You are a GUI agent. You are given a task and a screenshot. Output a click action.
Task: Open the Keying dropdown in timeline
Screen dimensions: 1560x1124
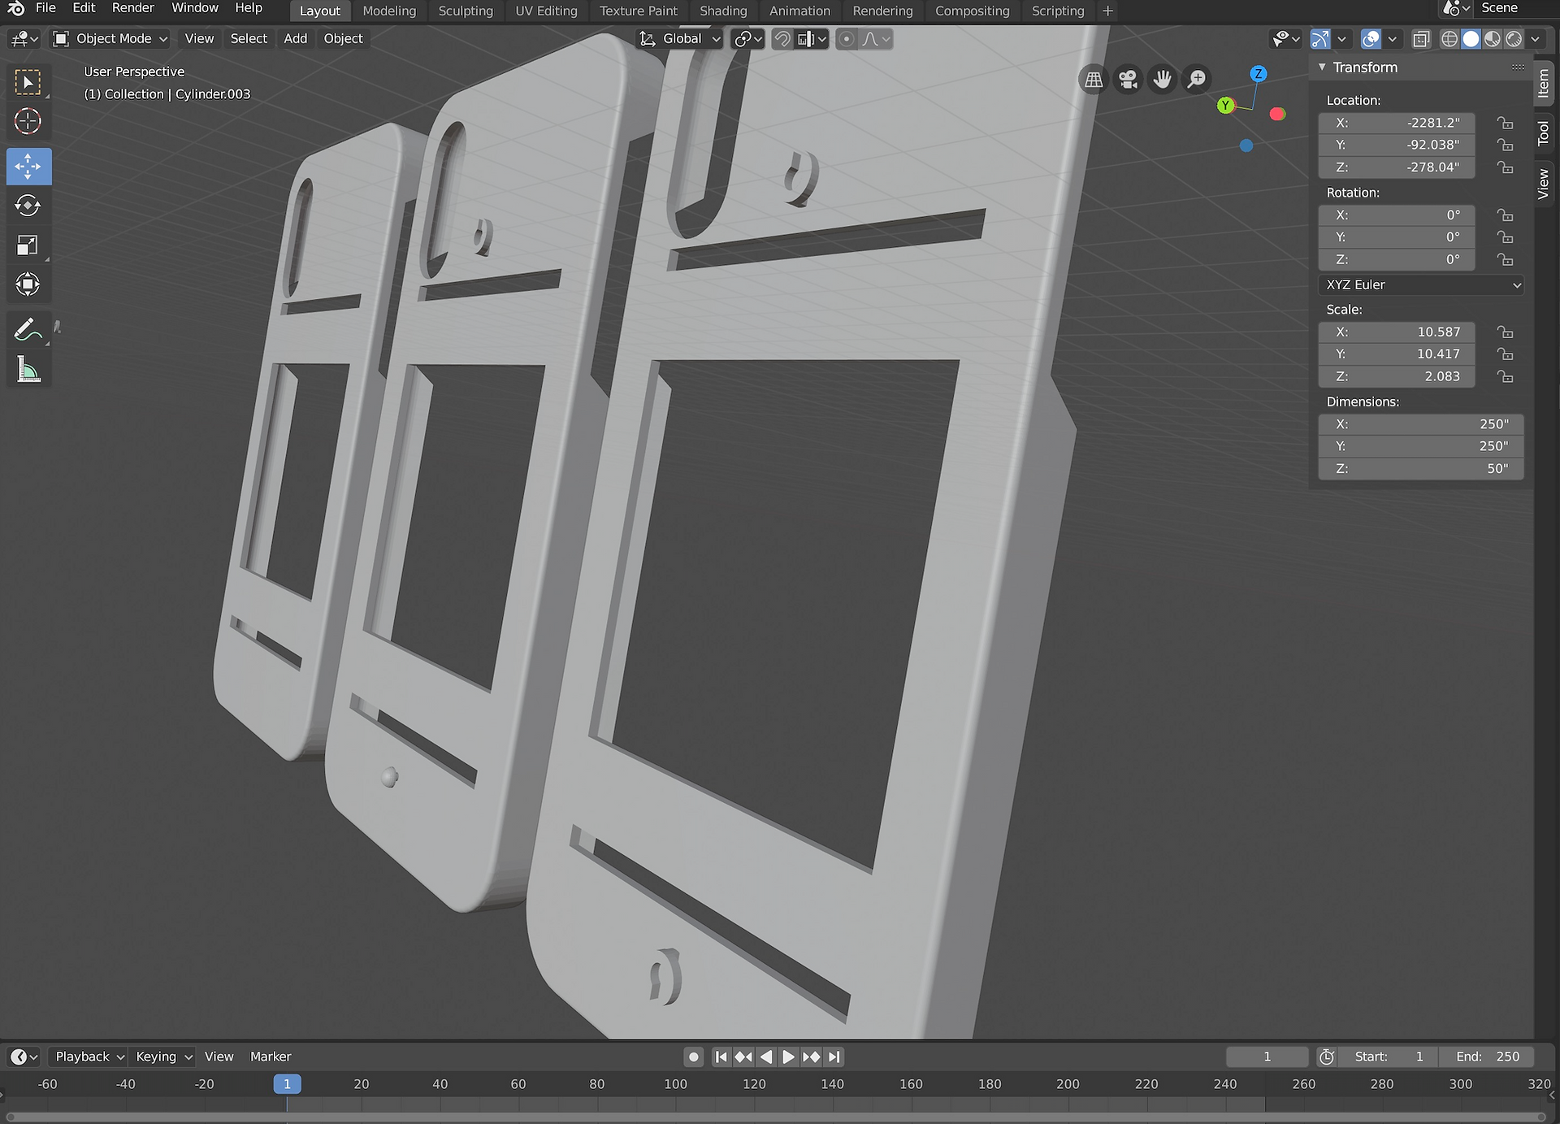[163, 1057]
